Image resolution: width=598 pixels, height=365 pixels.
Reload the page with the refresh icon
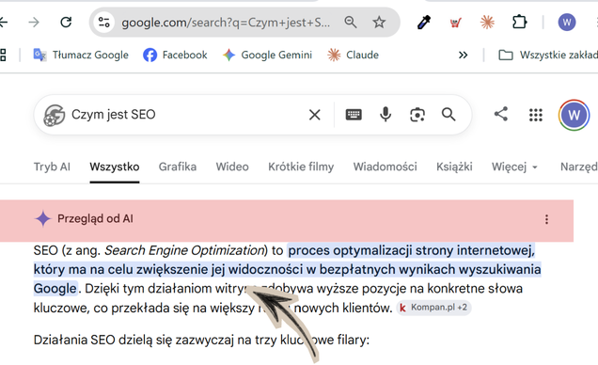[66, 23]
